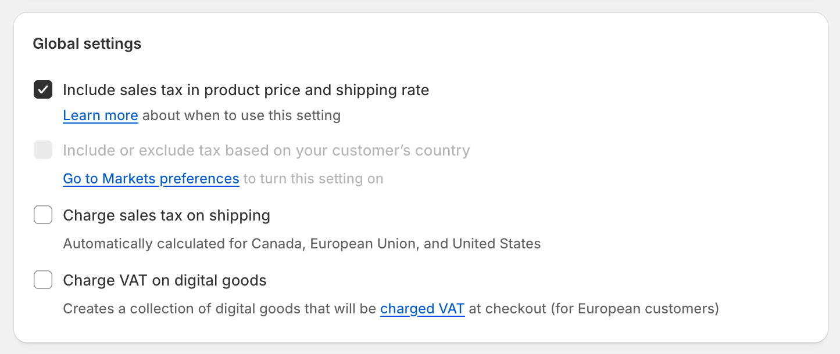The width and height of the screenshot is (840, 354).
Task: Open the "charged VAT" link
Action: coord(422,309)
